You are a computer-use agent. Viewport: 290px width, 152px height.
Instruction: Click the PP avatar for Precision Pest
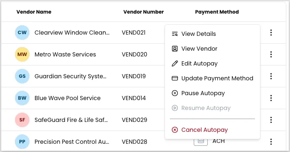[22, 142]
